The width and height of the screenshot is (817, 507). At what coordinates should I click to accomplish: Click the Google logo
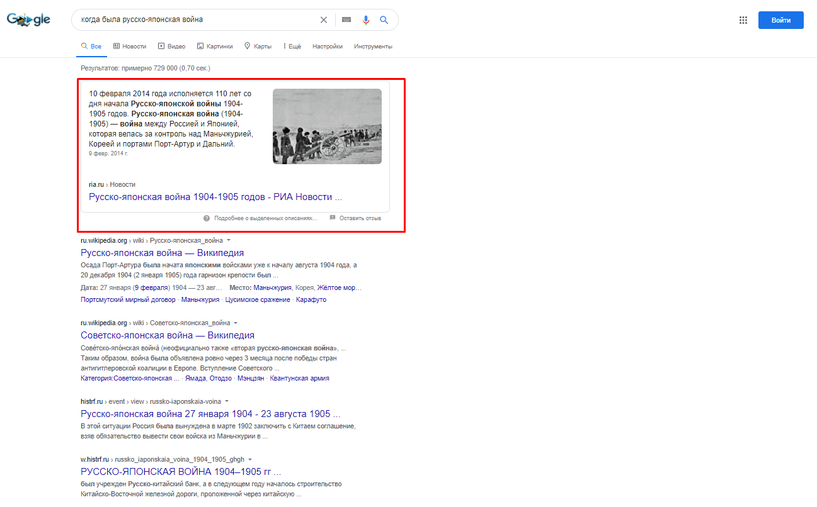coord(28,19)
